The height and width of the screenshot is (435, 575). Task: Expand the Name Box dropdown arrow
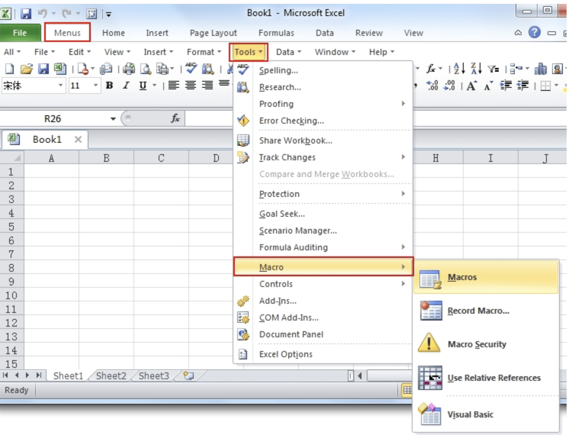click(x=113, y=119)
